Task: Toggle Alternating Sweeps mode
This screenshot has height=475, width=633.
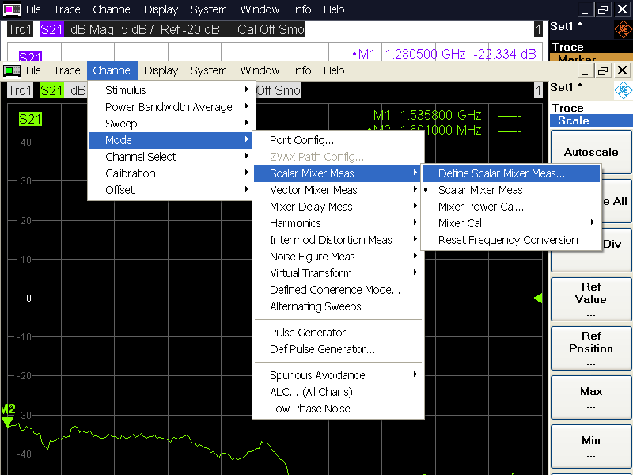Action: [x=315, y=306]
